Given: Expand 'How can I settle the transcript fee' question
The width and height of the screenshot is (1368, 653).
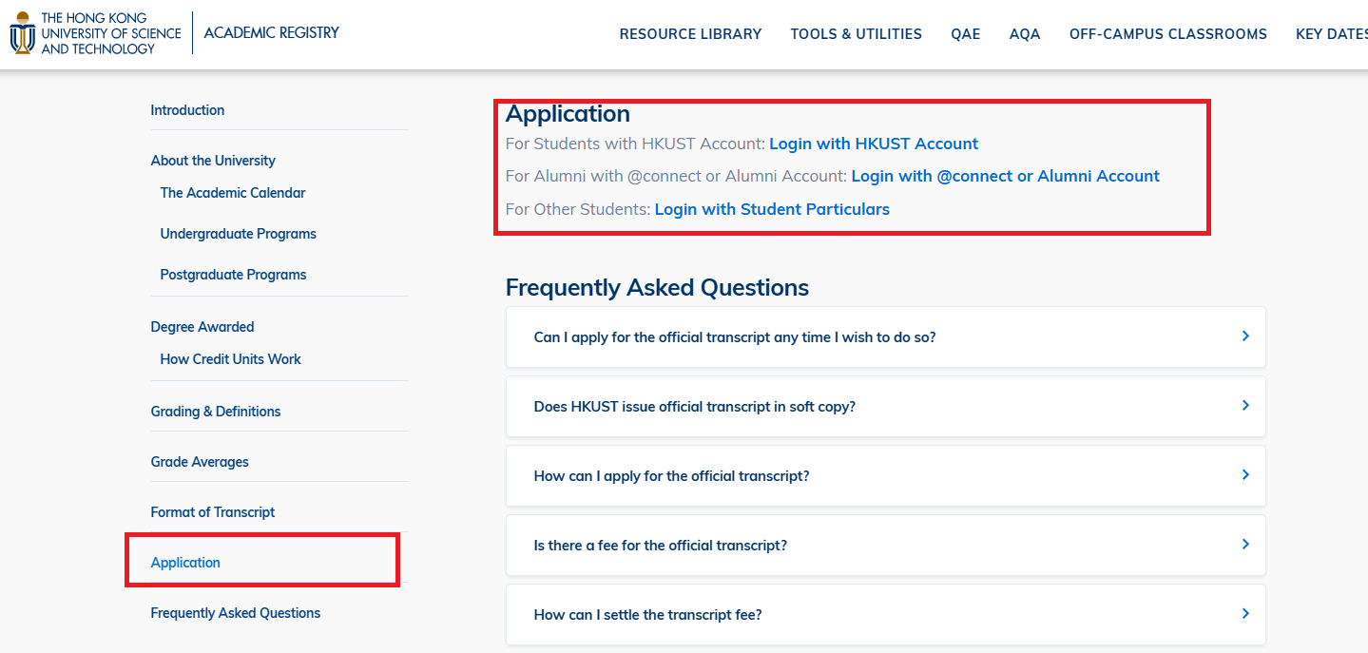Looking at the screenshot, I should (x=885, y=614).
